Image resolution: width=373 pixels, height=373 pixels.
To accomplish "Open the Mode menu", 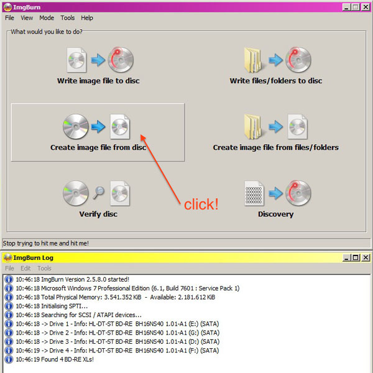I will (x=47, y=18).
